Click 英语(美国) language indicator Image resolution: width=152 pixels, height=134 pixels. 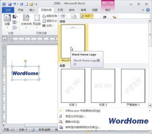(x=45, y=130)
